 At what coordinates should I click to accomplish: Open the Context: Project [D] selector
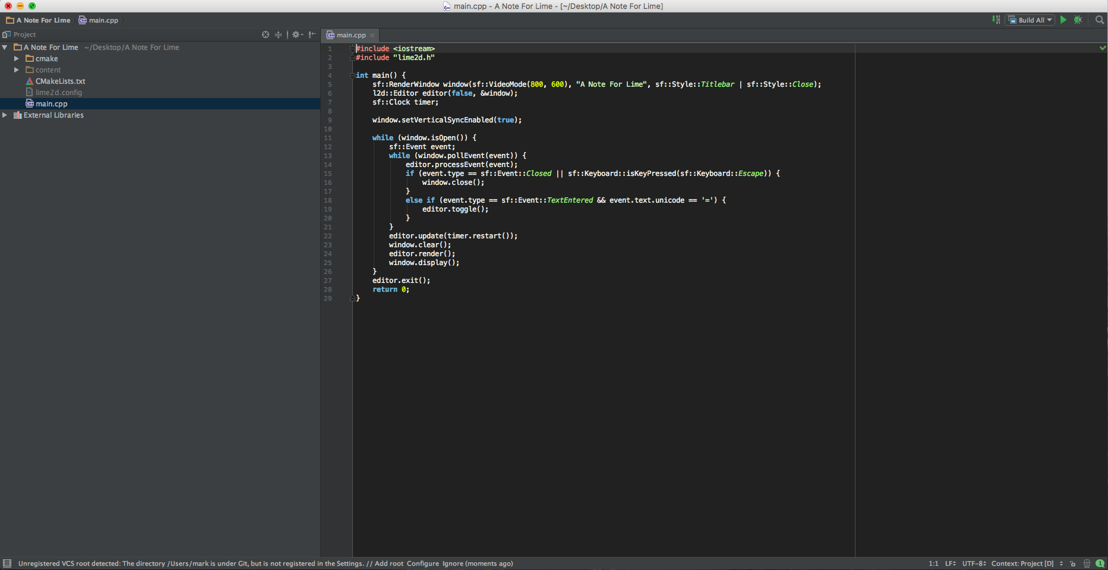tap(1027, 563)
